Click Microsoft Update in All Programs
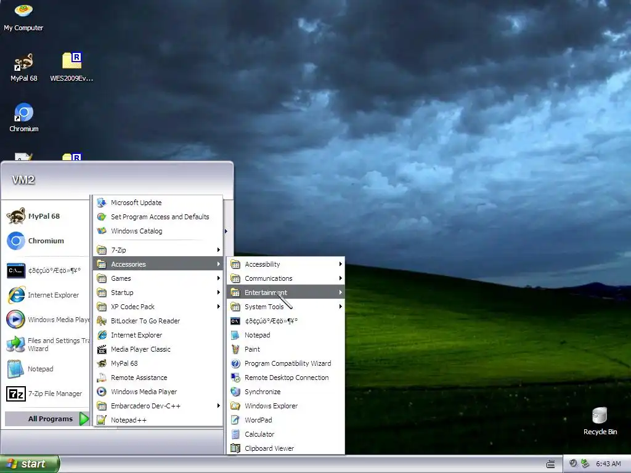The image size is (631, 473). point(158,203)
